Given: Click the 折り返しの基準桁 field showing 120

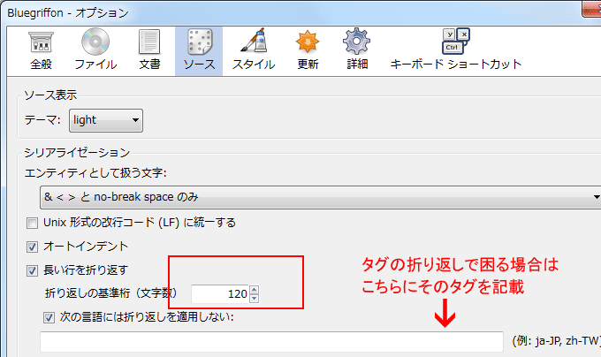Looking at the screenshot, I should (220, 294).
